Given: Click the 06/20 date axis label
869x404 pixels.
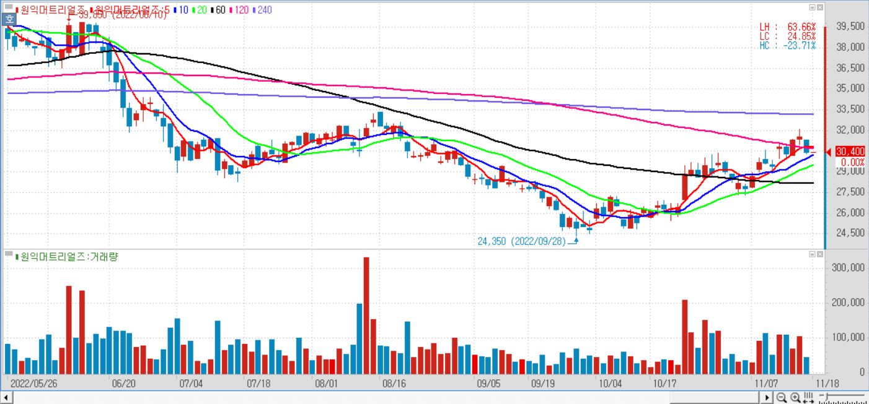Looking at the screenshot, I should point(123,384).
